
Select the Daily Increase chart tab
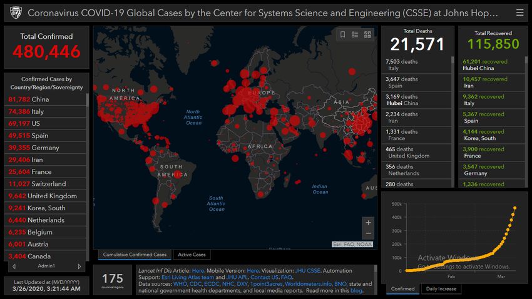pyautogui.click(x=441, y=289)
